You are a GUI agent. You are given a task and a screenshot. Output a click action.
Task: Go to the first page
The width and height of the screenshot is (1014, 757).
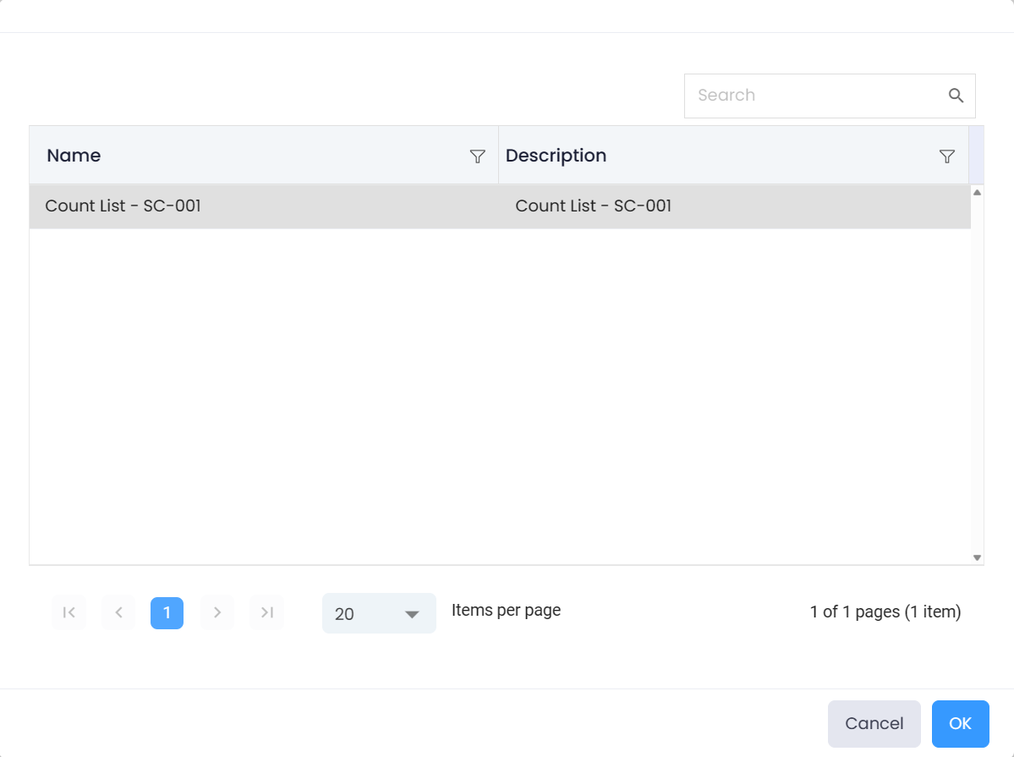click(69, 613)
